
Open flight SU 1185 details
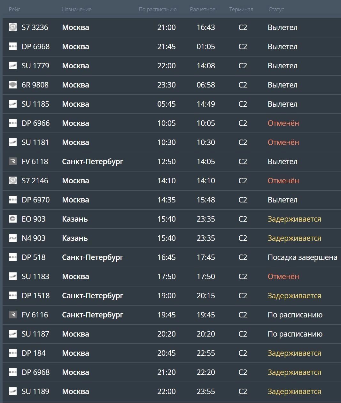(35, 104)
